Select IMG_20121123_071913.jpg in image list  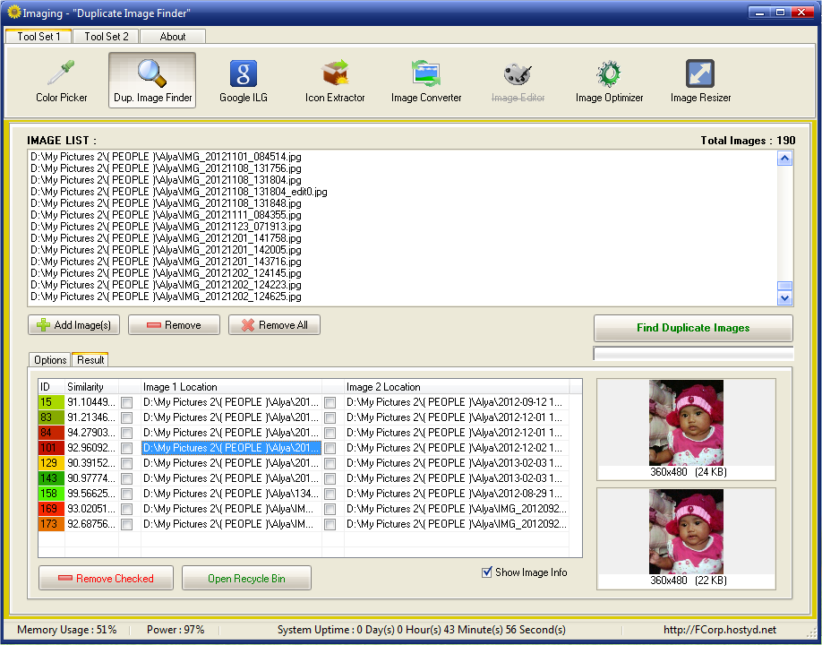tap(166, 227)
